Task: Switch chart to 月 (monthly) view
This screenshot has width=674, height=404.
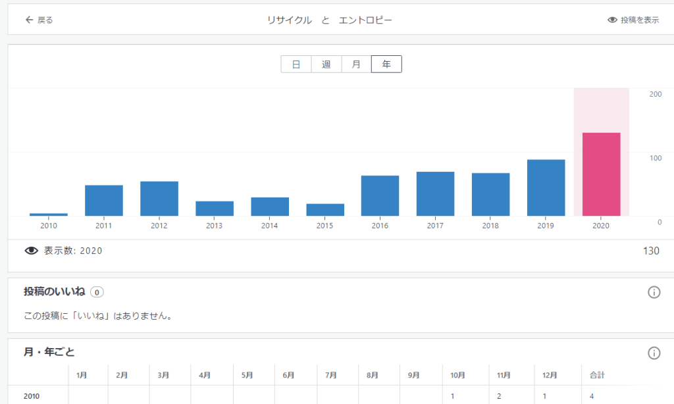Action: pos(356,64)
